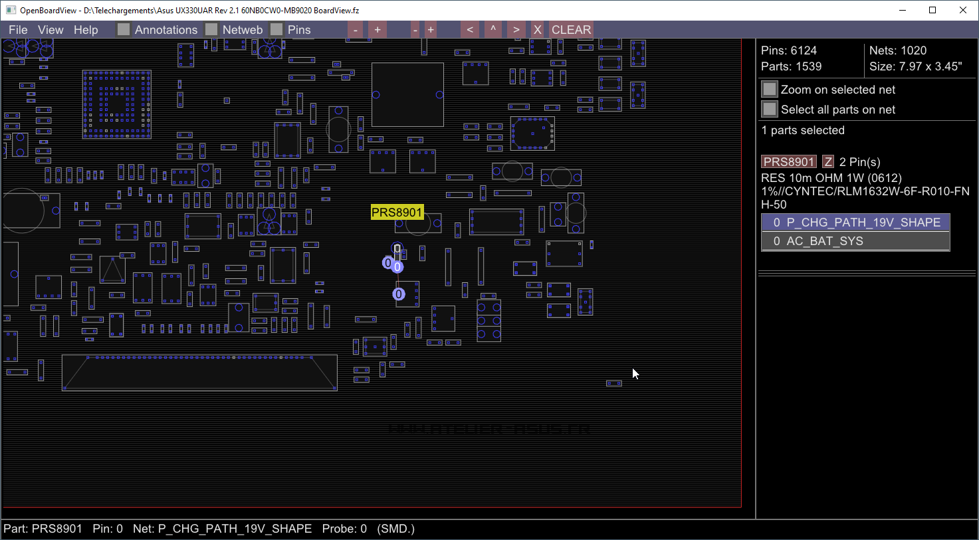
Task: Click the X button beside CLEAR
Action: (x=537, y=30)
